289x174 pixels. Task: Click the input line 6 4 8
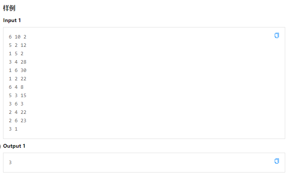click(x=16, y=87)
